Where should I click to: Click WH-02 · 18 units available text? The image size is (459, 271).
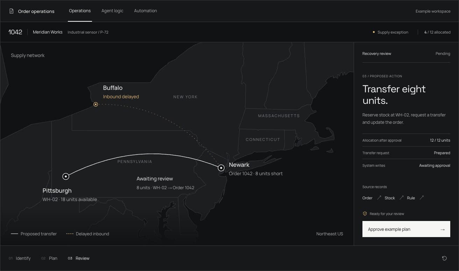[x=70, y=199]
